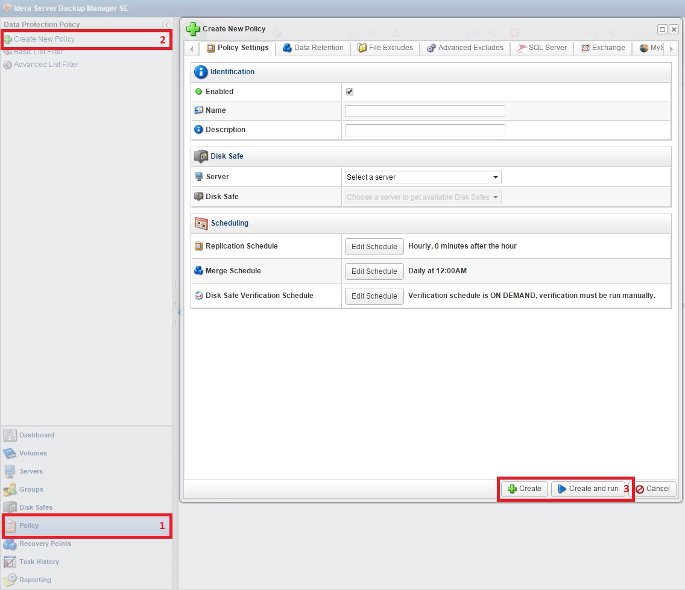Viewport: 685px width, 590px height.
Task: Click the Scheduling section header text
Action: click(x=230, y=223)
